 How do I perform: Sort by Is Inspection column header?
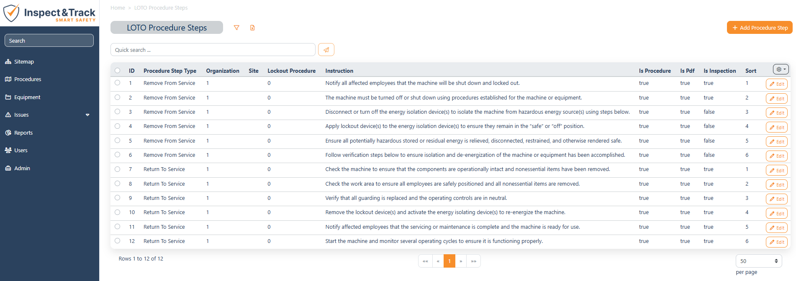point(719,71)
